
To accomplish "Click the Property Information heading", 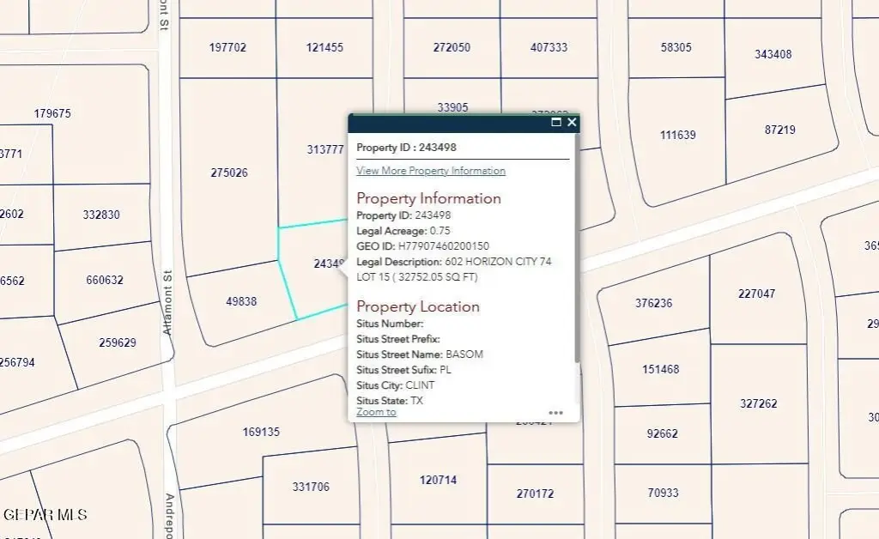I will click(x=429, y=198).
